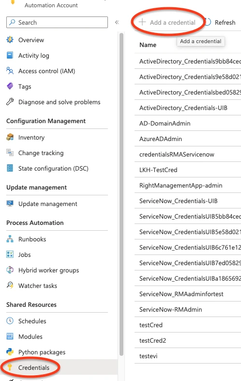This screenshot has height=381, width=241.
Task: Click the Python packages logo icon
Action: click(10, 352)
